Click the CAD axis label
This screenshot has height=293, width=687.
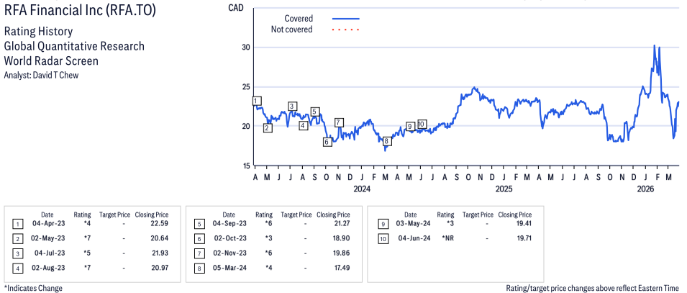coord(235,8)
